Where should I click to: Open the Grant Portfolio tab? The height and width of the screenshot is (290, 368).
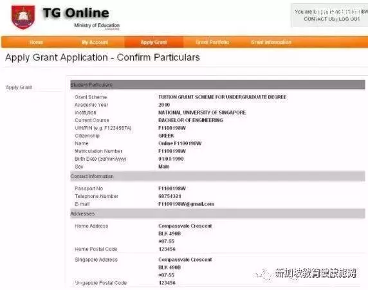tap(212, 42)
